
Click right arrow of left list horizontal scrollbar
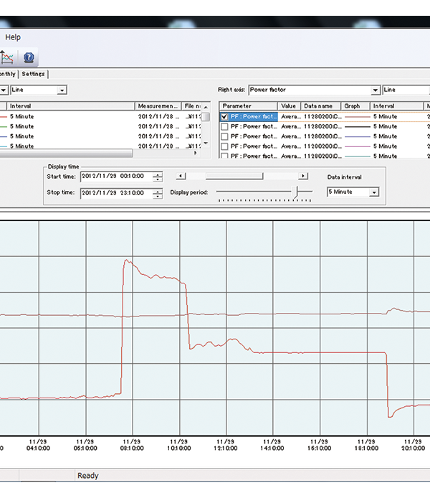[196, 154]
